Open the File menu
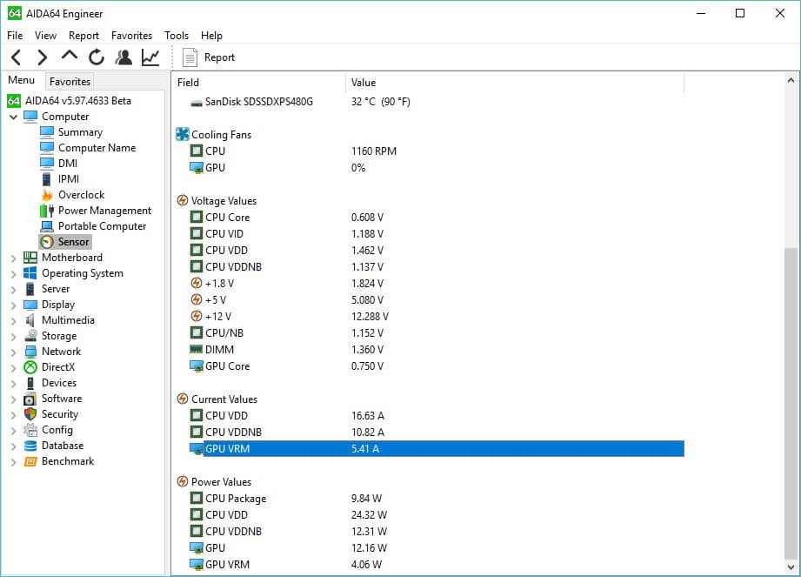Image resolution: width=801 pixels, height=577 pixels. click(15, 36)
